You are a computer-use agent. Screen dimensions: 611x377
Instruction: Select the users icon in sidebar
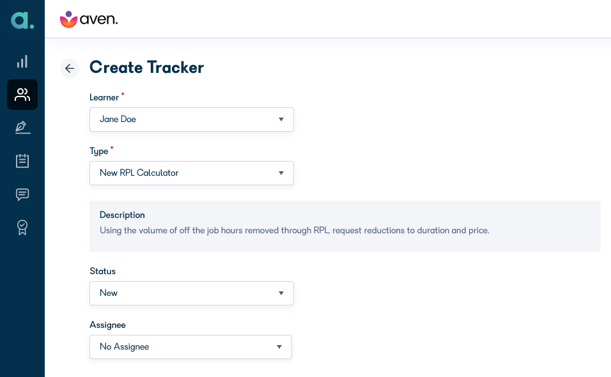(x=22, y=95)
